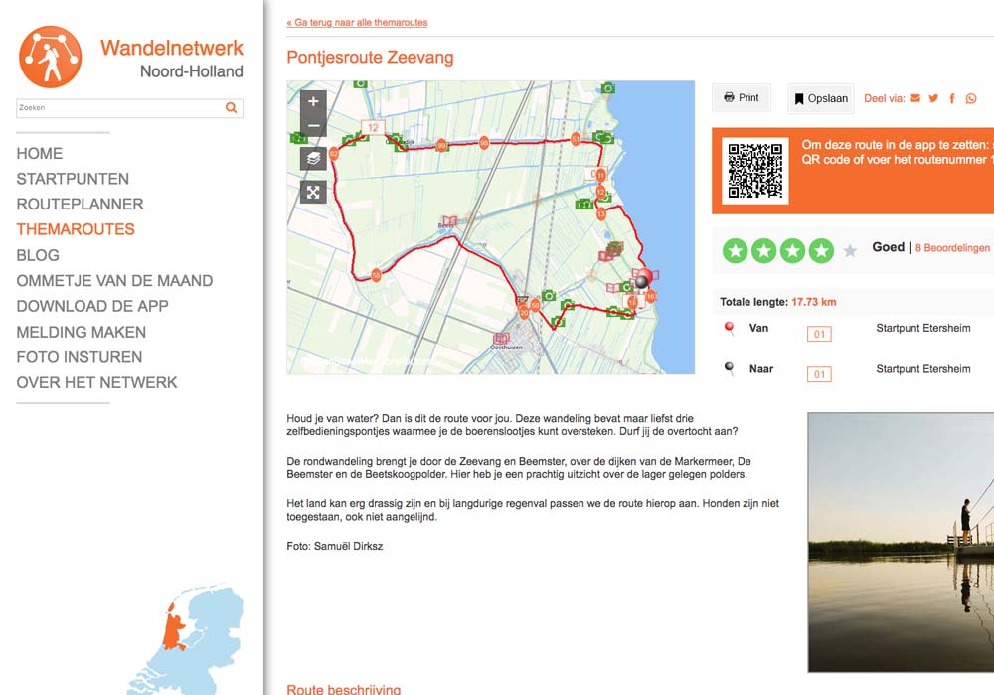Click junction marker 12 on map

coord(373,127)
